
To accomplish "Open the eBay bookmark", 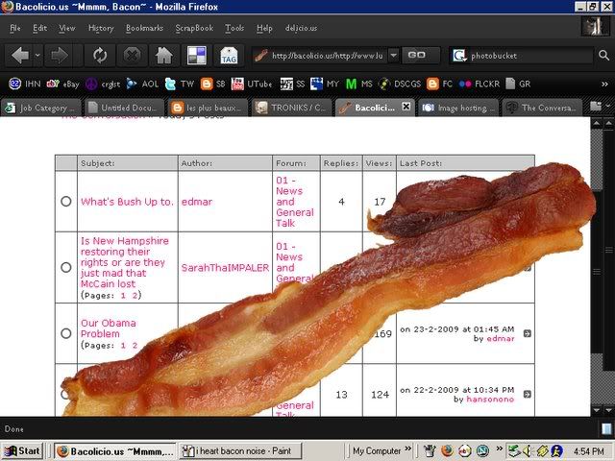I will tap(62, 84).
